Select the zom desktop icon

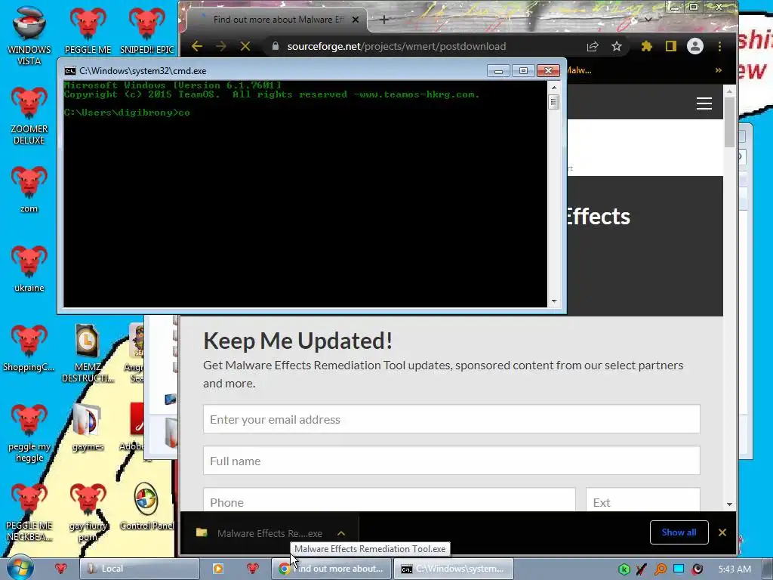click(29, 189)
